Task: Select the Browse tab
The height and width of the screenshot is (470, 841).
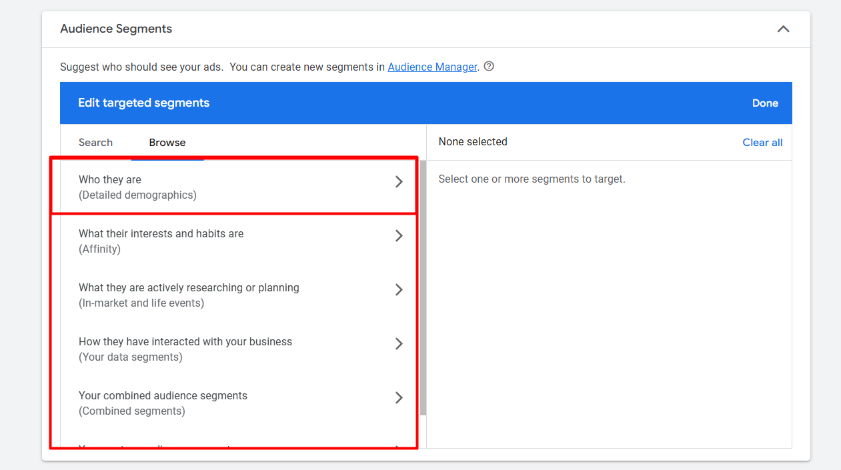Action: [x=167, y=143]
